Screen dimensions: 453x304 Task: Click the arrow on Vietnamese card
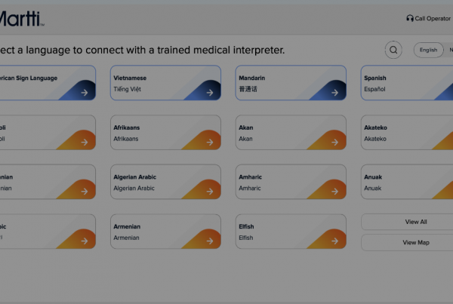click(x=210, y=93)
